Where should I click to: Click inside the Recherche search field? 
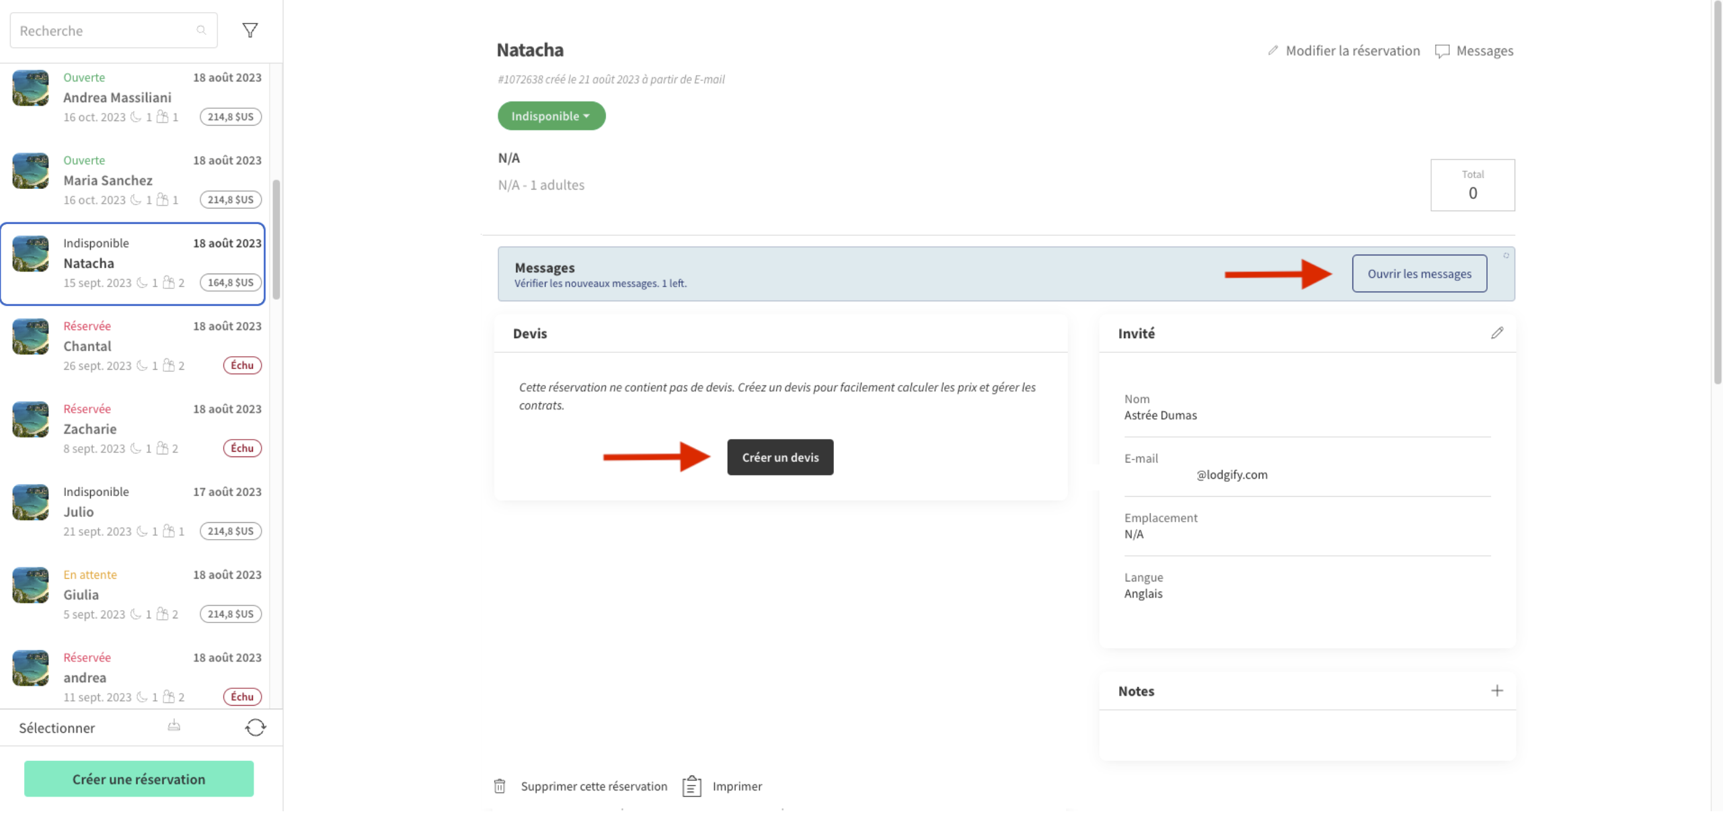coord(101,30)
